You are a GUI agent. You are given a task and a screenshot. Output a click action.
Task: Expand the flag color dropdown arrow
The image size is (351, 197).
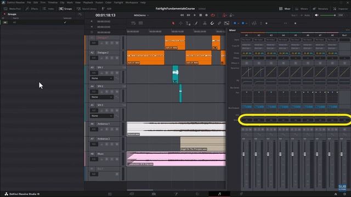[238, 23]
